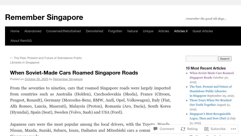This screenshot has height=136, width=241.
Task: Open the Articles II menu item
Action: point(181,31)
